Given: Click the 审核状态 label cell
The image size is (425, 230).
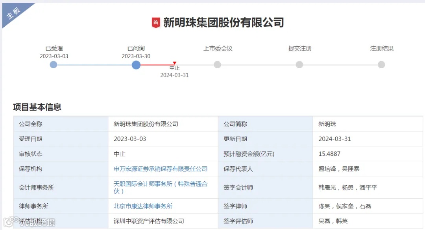Looking at the screenshot, I should click(61, 154).
